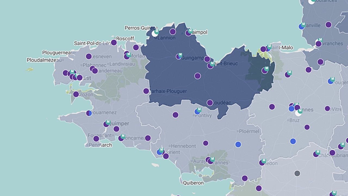
Task: Click the Perros-Guirec town label
Action: coord(140,28)
